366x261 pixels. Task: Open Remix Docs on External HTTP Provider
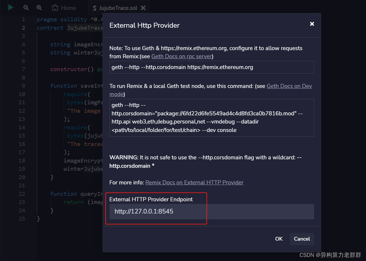pyautogui.click(x=194, y=182)
